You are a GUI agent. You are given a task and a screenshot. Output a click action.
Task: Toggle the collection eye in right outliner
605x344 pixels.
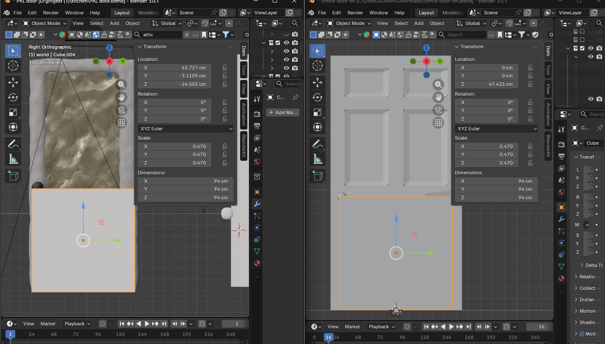(591, 48)
